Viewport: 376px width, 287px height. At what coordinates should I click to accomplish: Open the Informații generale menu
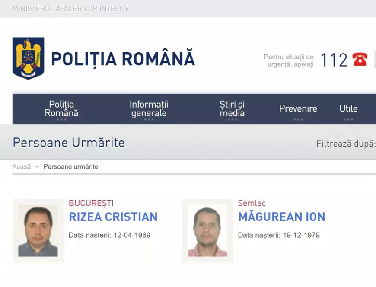tap(149, 108)
